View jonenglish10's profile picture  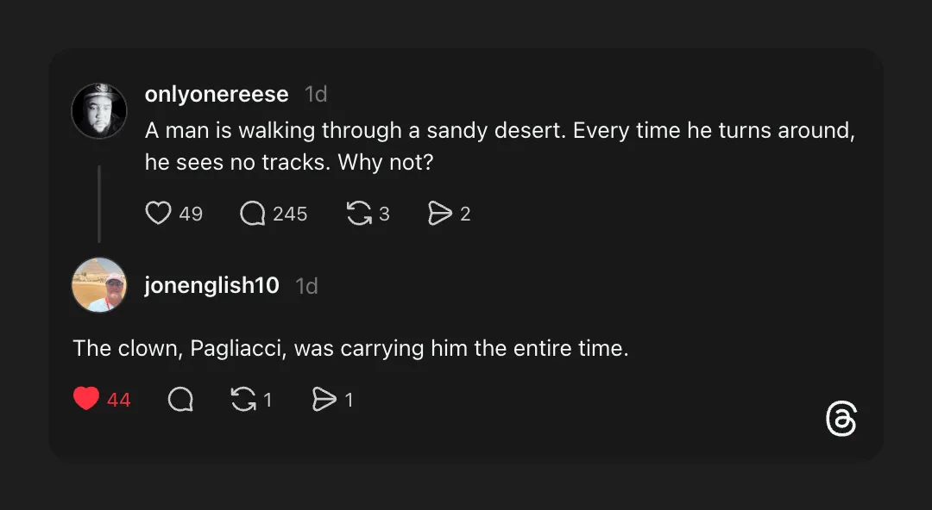point(98,284)
